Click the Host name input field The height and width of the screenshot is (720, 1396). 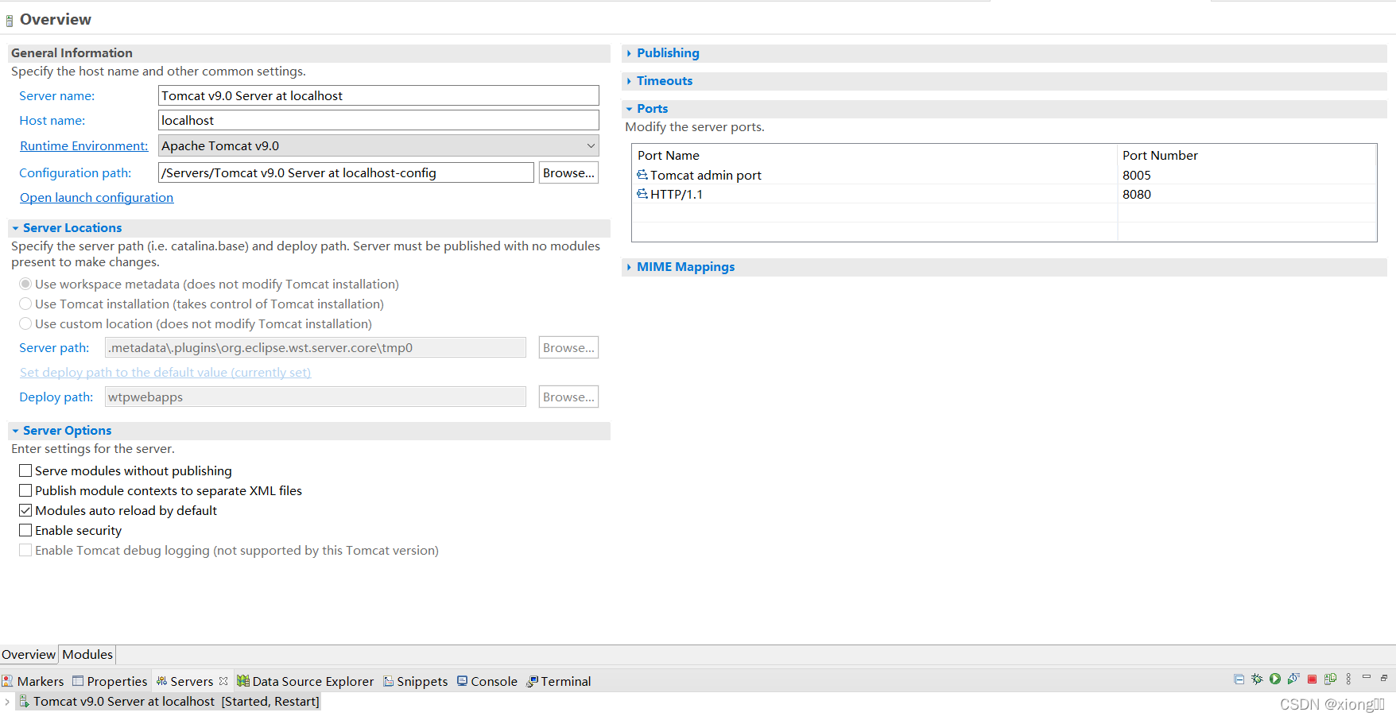[378, 120]
